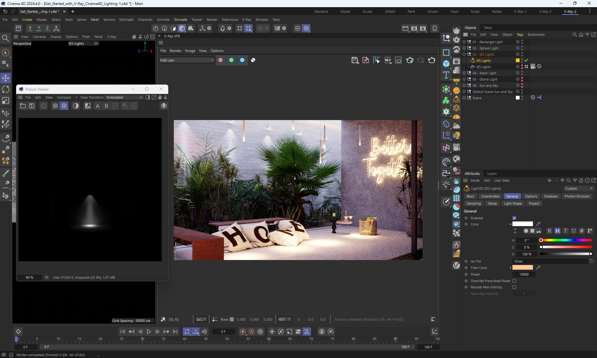
Task: Click the Filter Color orange swatch
Action: coord(522,268)
